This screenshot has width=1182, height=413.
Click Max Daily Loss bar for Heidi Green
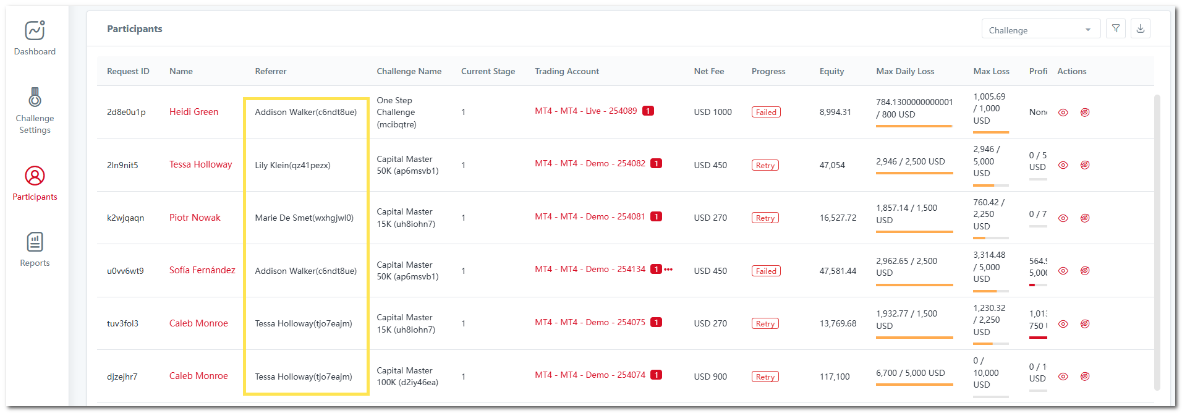[x=914, y=126]
